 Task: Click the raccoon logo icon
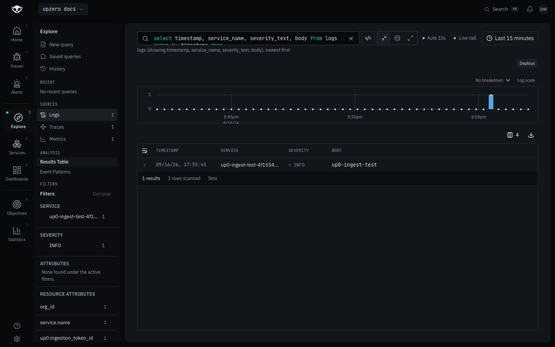click(x=17, y=9)
